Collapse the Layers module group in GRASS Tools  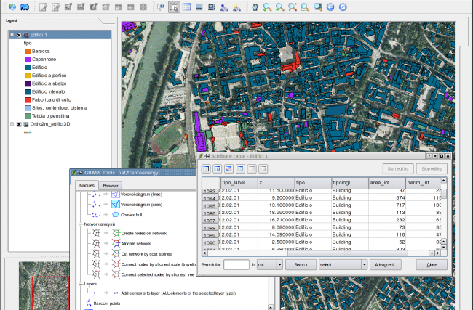(x=81, y=284)
